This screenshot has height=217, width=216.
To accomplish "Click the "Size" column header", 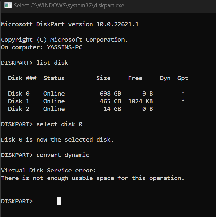I will [103, 78].
